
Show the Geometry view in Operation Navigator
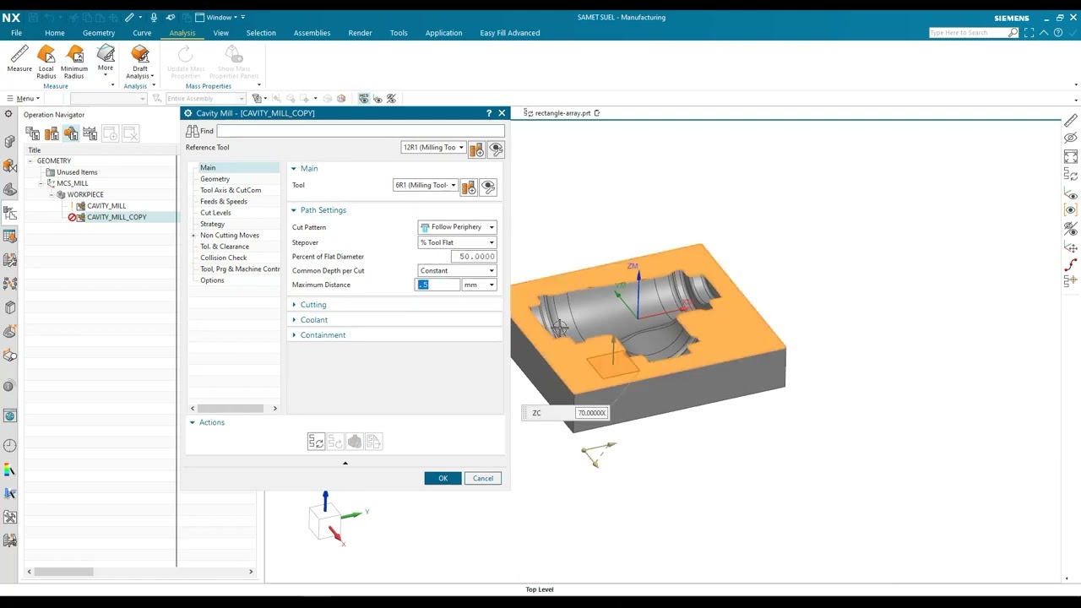click(x=71, y=133)
